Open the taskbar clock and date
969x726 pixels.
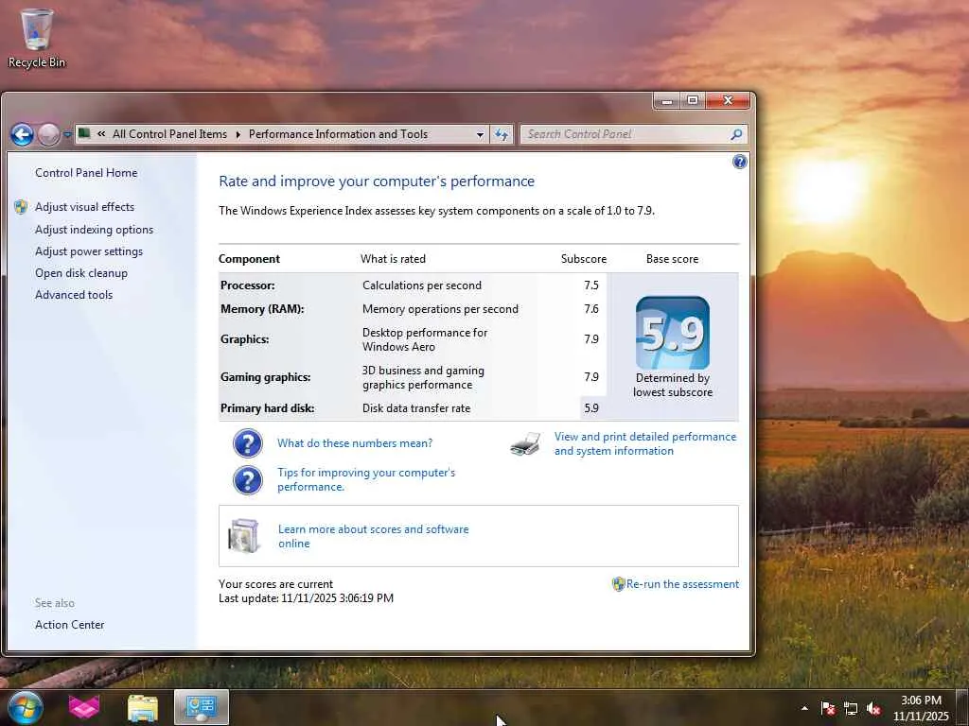tap(921, 708)
